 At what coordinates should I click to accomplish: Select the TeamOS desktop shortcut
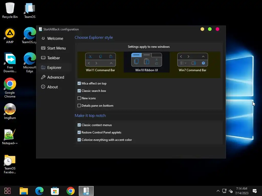pos(30,10)
